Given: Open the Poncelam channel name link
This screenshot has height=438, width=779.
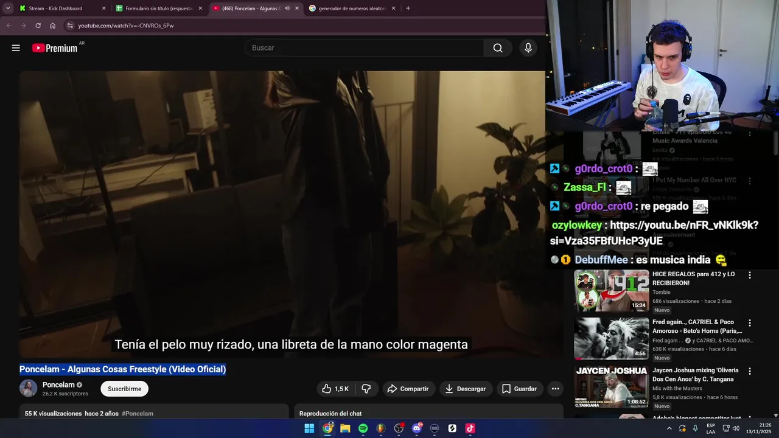Looking at the screenshot, I should [58, 384].
